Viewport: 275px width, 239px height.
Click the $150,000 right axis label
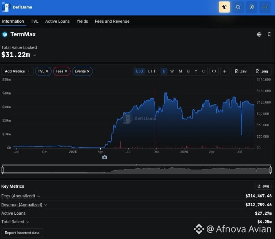click(263, 91)
